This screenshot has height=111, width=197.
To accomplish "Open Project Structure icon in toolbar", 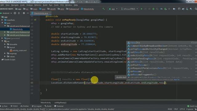I will 174,9.
